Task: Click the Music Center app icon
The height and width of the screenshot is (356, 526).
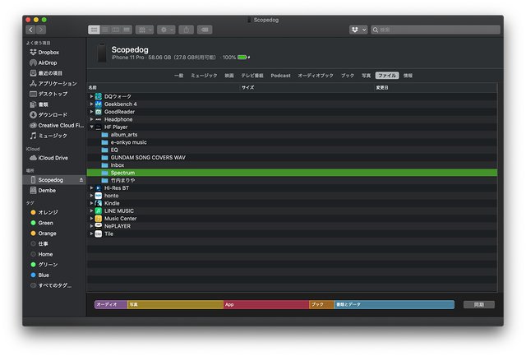Action: 98,218
